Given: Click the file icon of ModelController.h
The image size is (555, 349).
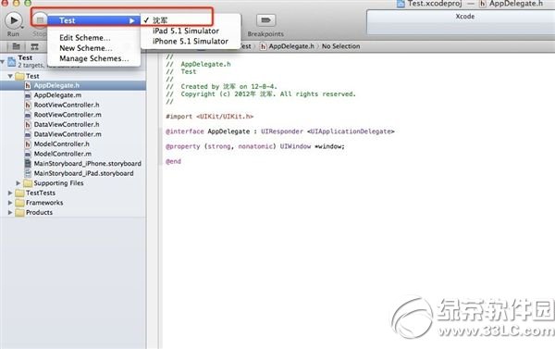Looking at the screenshot, I should pos(28,143).
